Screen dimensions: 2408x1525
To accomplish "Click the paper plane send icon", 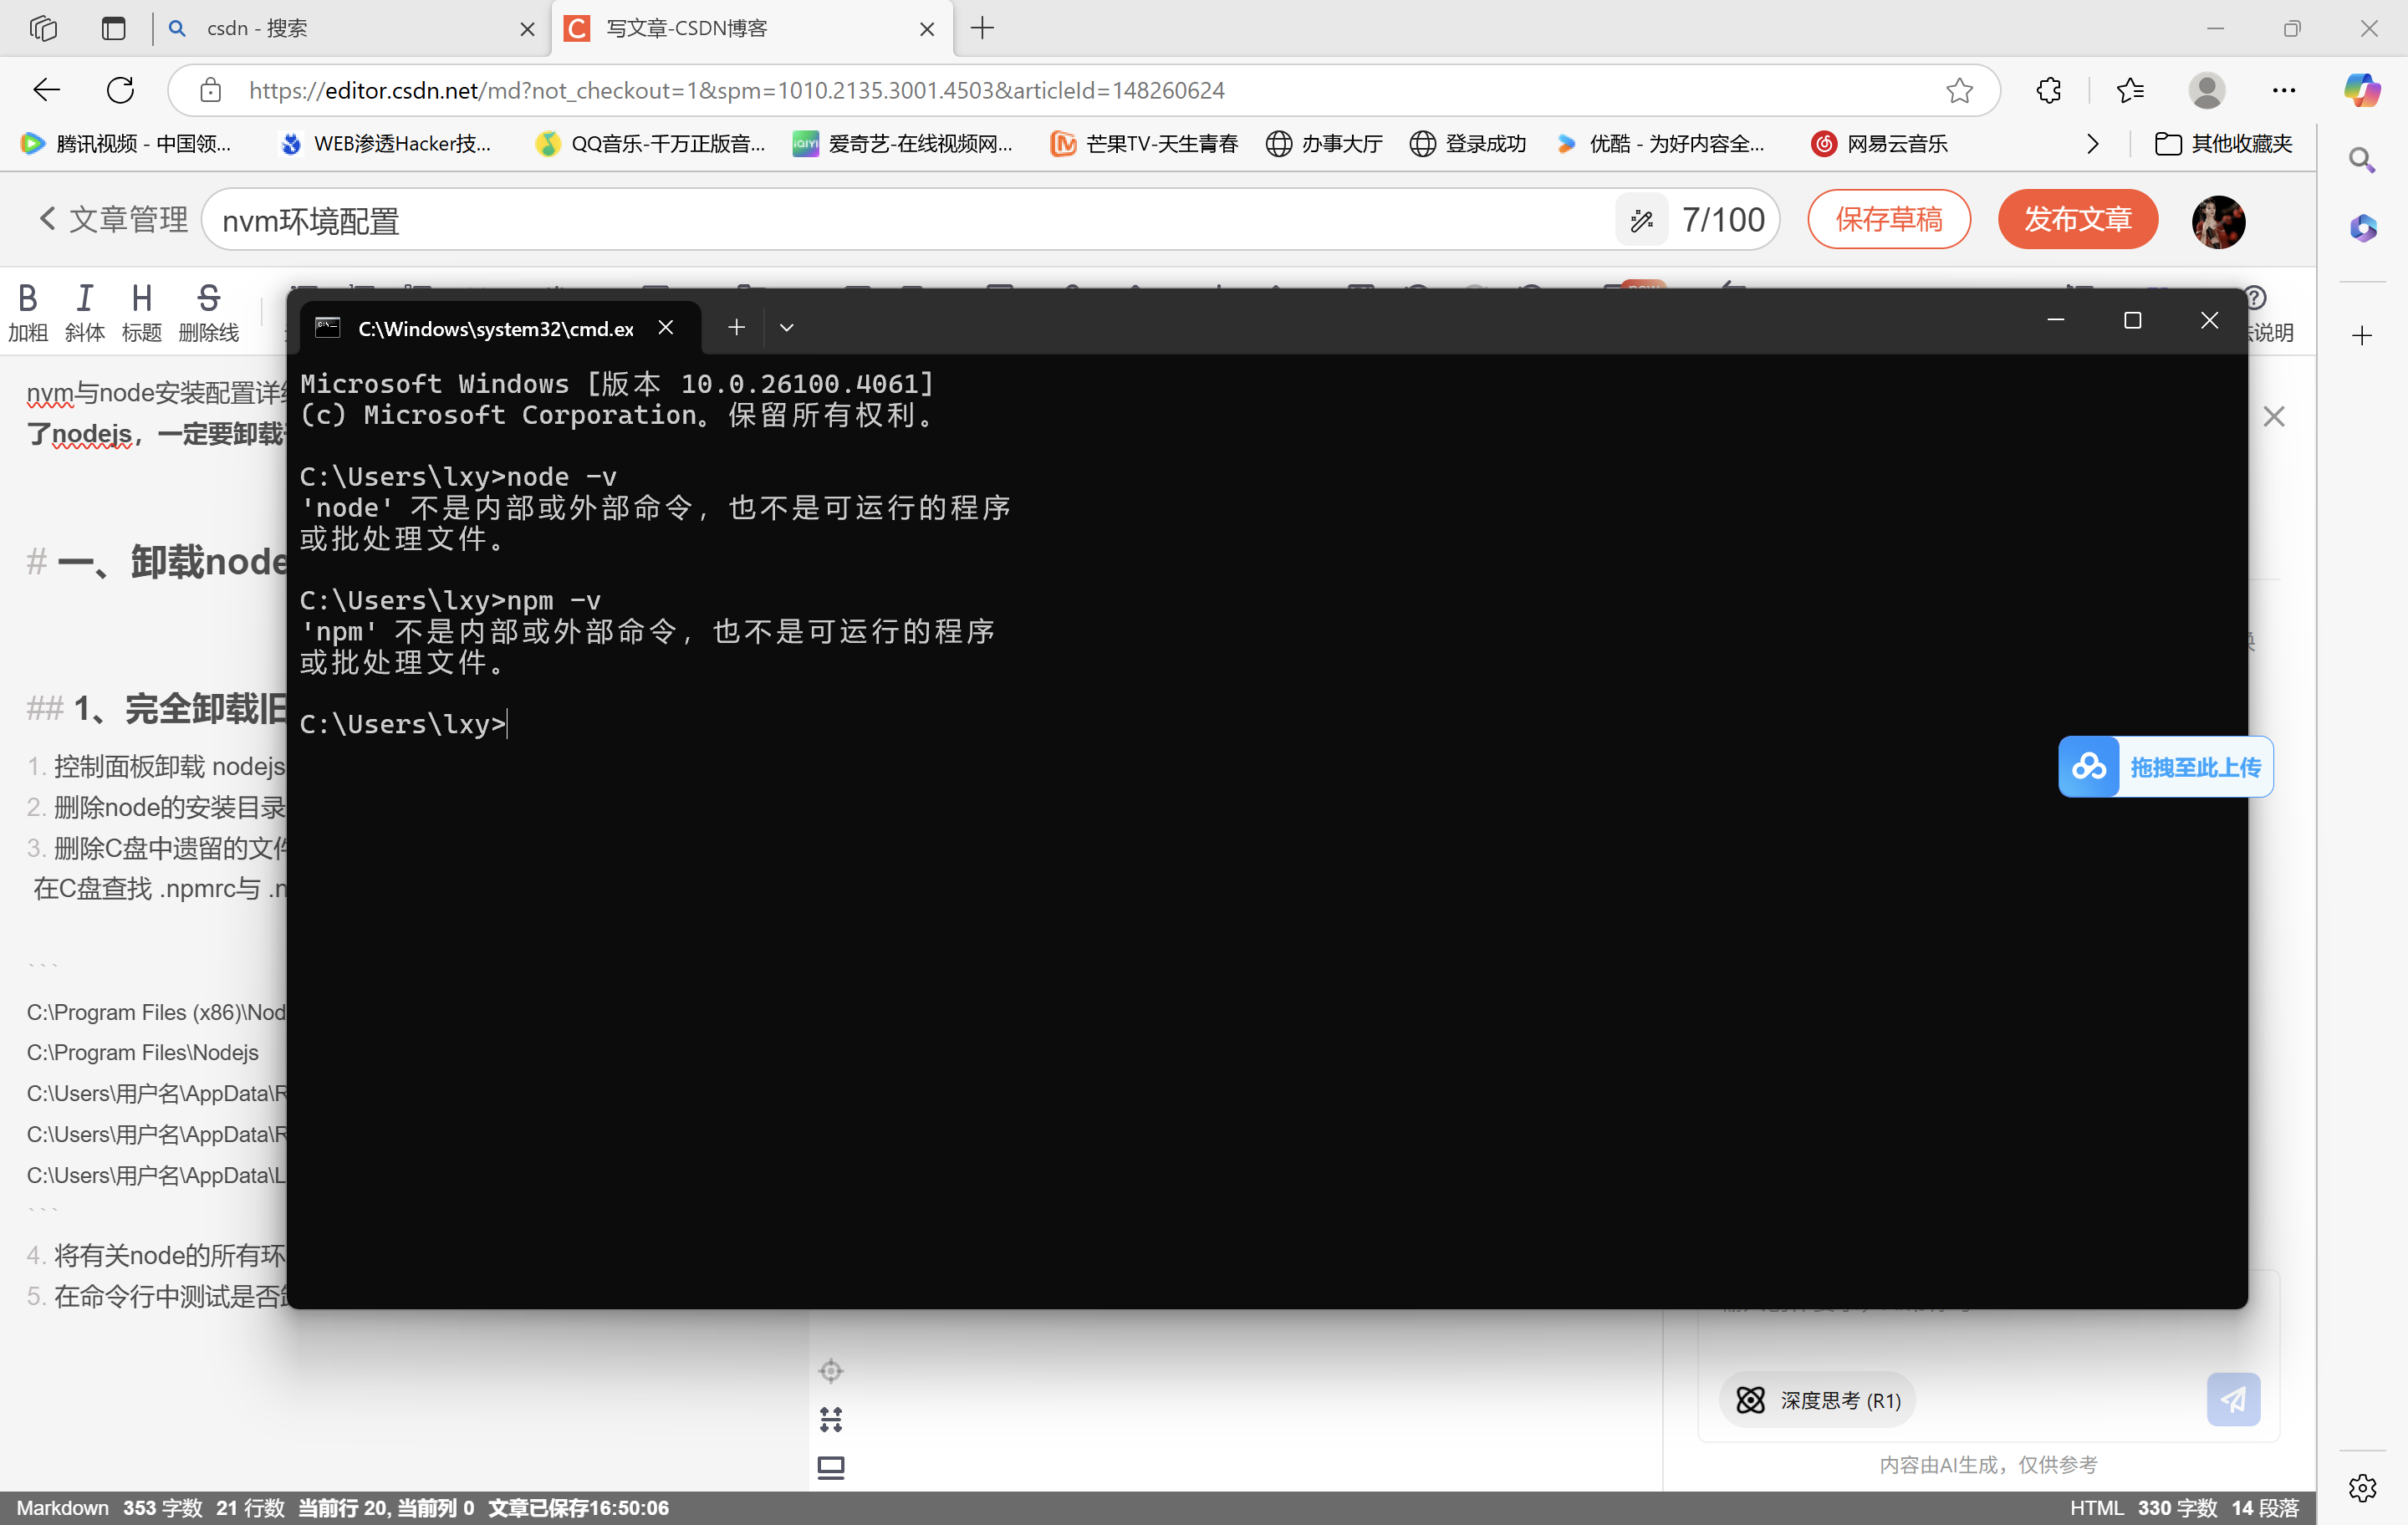I will click(x=2232, y=1399).
